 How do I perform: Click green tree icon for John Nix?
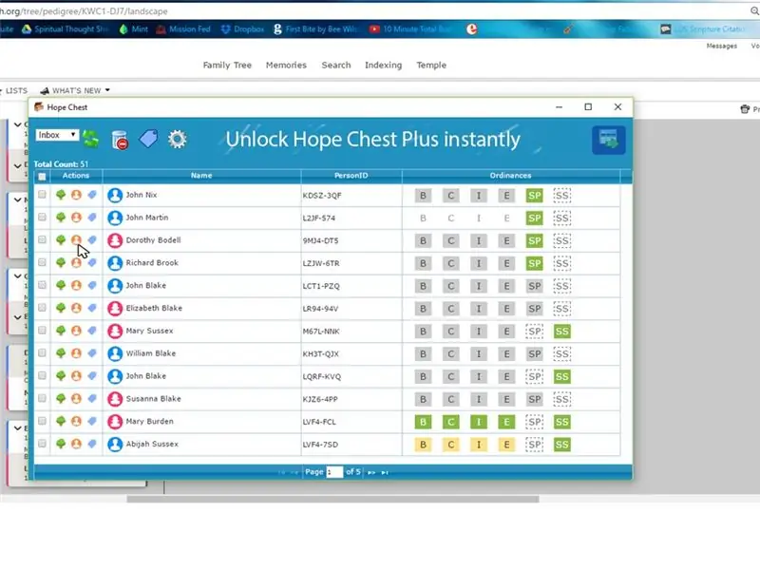[x=61, y=195]
